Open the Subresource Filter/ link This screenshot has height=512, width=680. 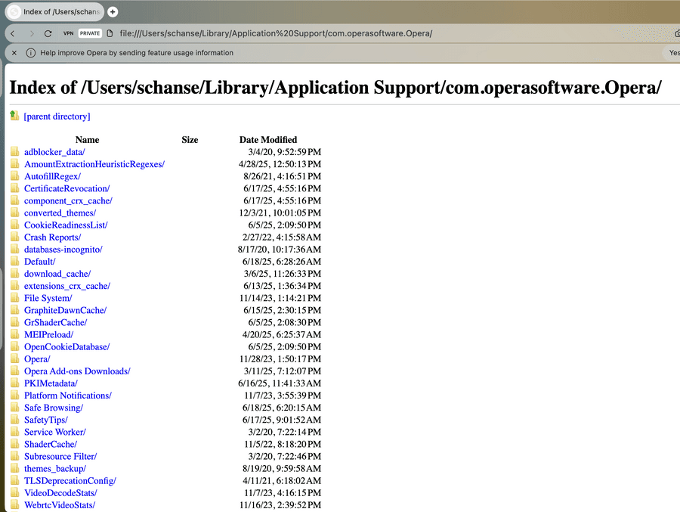coord(60,456)
